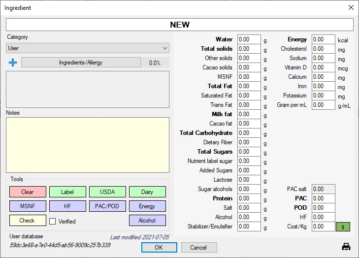Screen dimensions: 359x258
Task: Click the PAC salt value field
Action: click(323, 189)
